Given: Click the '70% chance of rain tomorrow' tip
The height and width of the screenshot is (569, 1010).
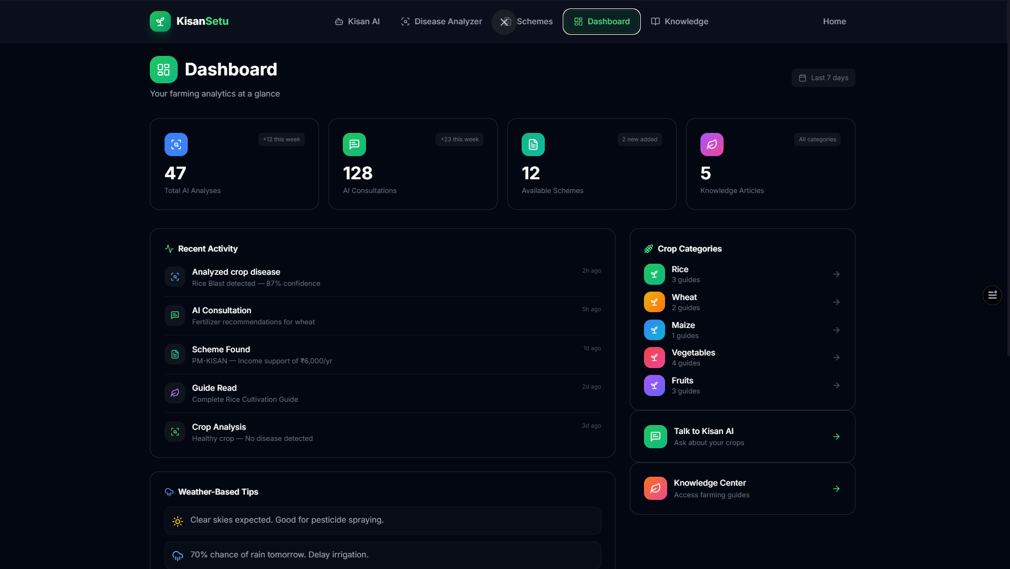Looking at the screenshot, I should tap(383, 555).
